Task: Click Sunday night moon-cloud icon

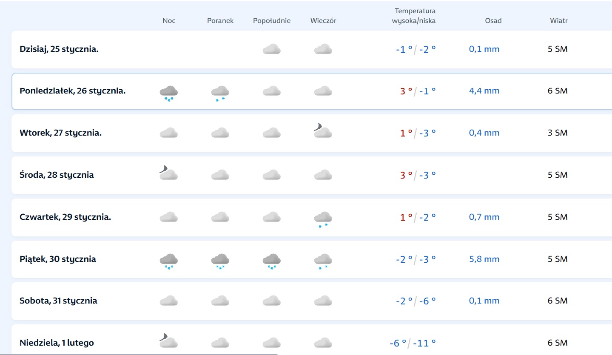Action: pyautogui.click(x=168, y=341)
